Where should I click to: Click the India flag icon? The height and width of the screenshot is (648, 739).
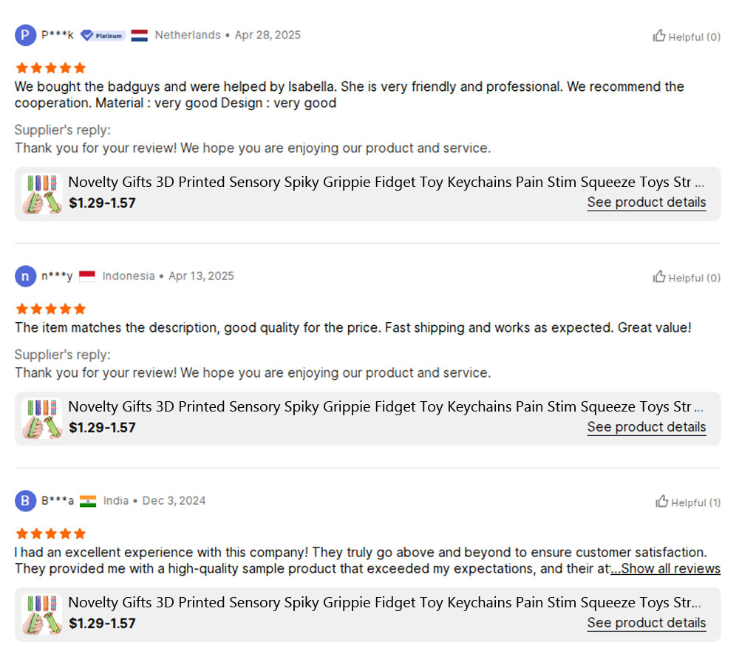click(88, 501)
